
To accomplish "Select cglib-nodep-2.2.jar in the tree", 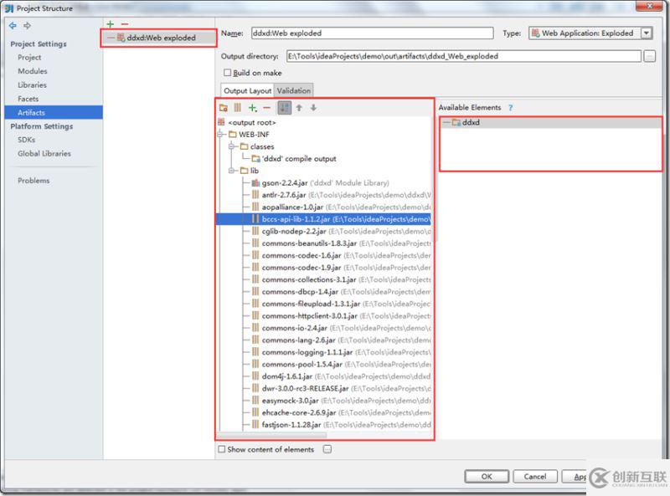I will [294, 231].
